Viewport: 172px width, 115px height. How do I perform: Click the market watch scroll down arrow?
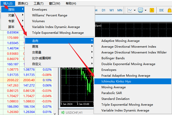(x=55, y=114)
